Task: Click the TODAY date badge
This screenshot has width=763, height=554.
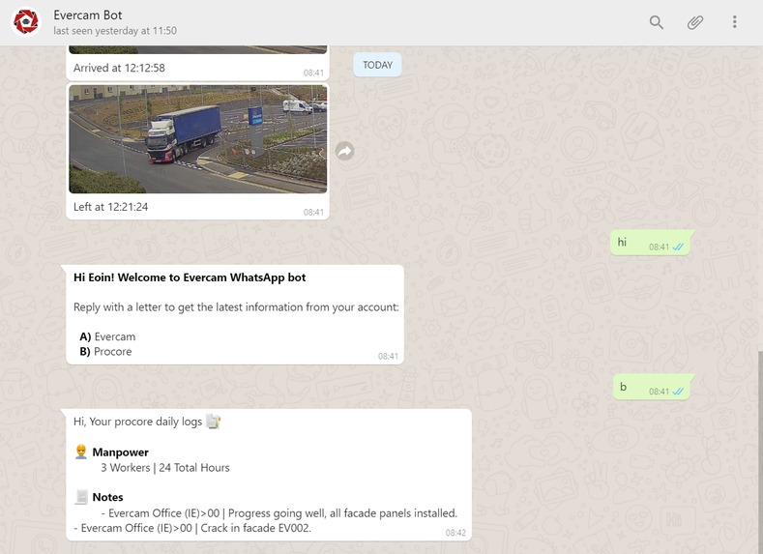Action: point(377,65)
